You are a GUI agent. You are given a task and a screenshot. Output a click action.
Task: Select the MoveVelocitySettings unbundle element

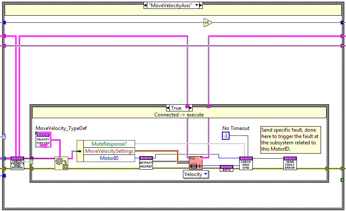point(109,151)
